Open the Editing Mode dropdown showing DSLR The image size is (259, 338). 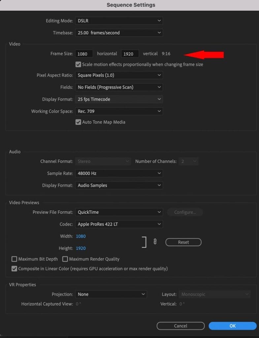(119, 21)
